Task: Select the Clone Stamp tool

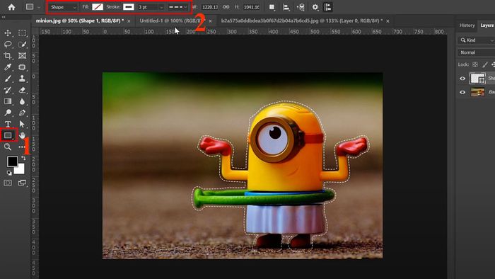Action: click(x=22, y=79)
